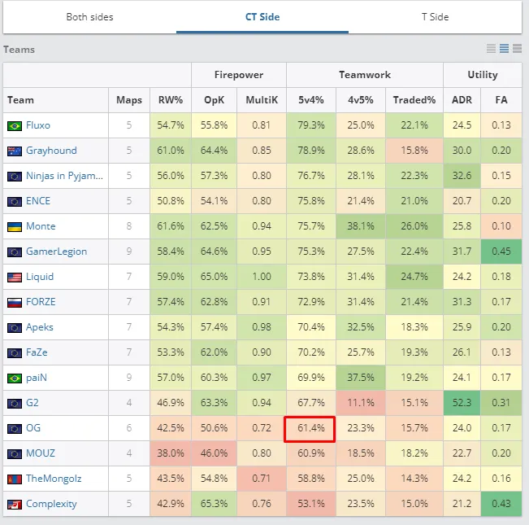Click the Europe flag beside ENCE
The image size is (529, 525).
pyautogui.click(x=15, y=202)
